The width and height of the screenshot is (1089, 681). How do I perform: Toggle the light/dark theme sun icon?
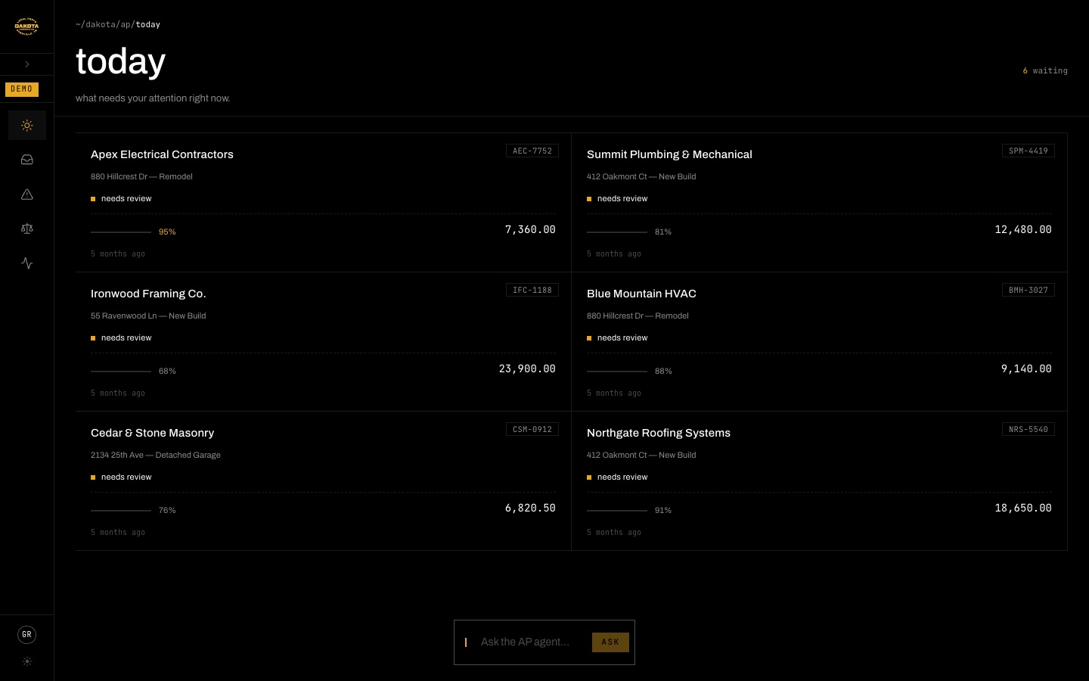tap(27, 661)
